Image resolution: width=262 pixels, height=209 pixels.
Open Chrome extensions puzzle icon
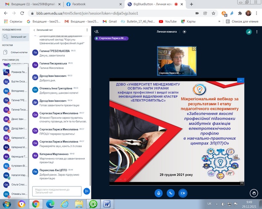tap(240, 13)
